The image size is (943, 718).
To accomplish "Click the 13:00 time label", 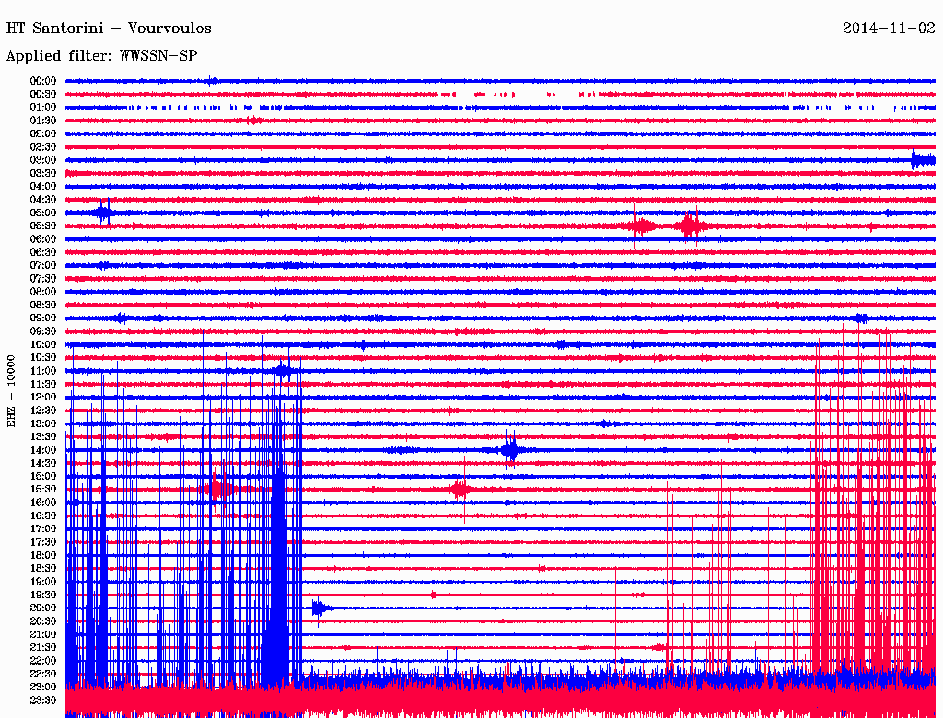I will click(x=43, y=424).
